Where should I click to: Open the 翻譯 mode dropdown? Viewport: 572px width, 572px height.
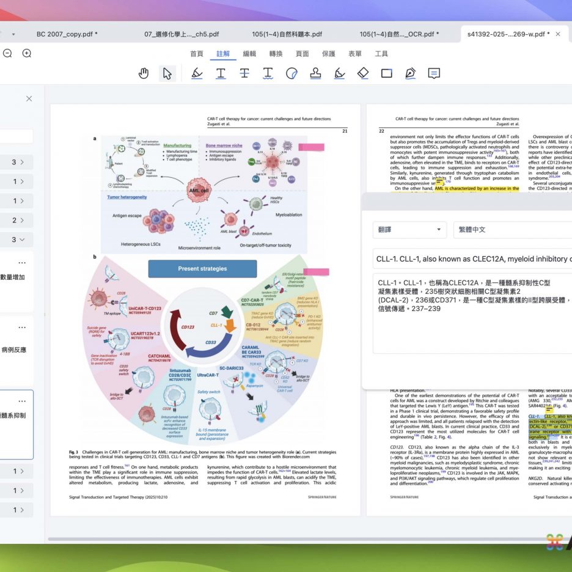point(409,230)
